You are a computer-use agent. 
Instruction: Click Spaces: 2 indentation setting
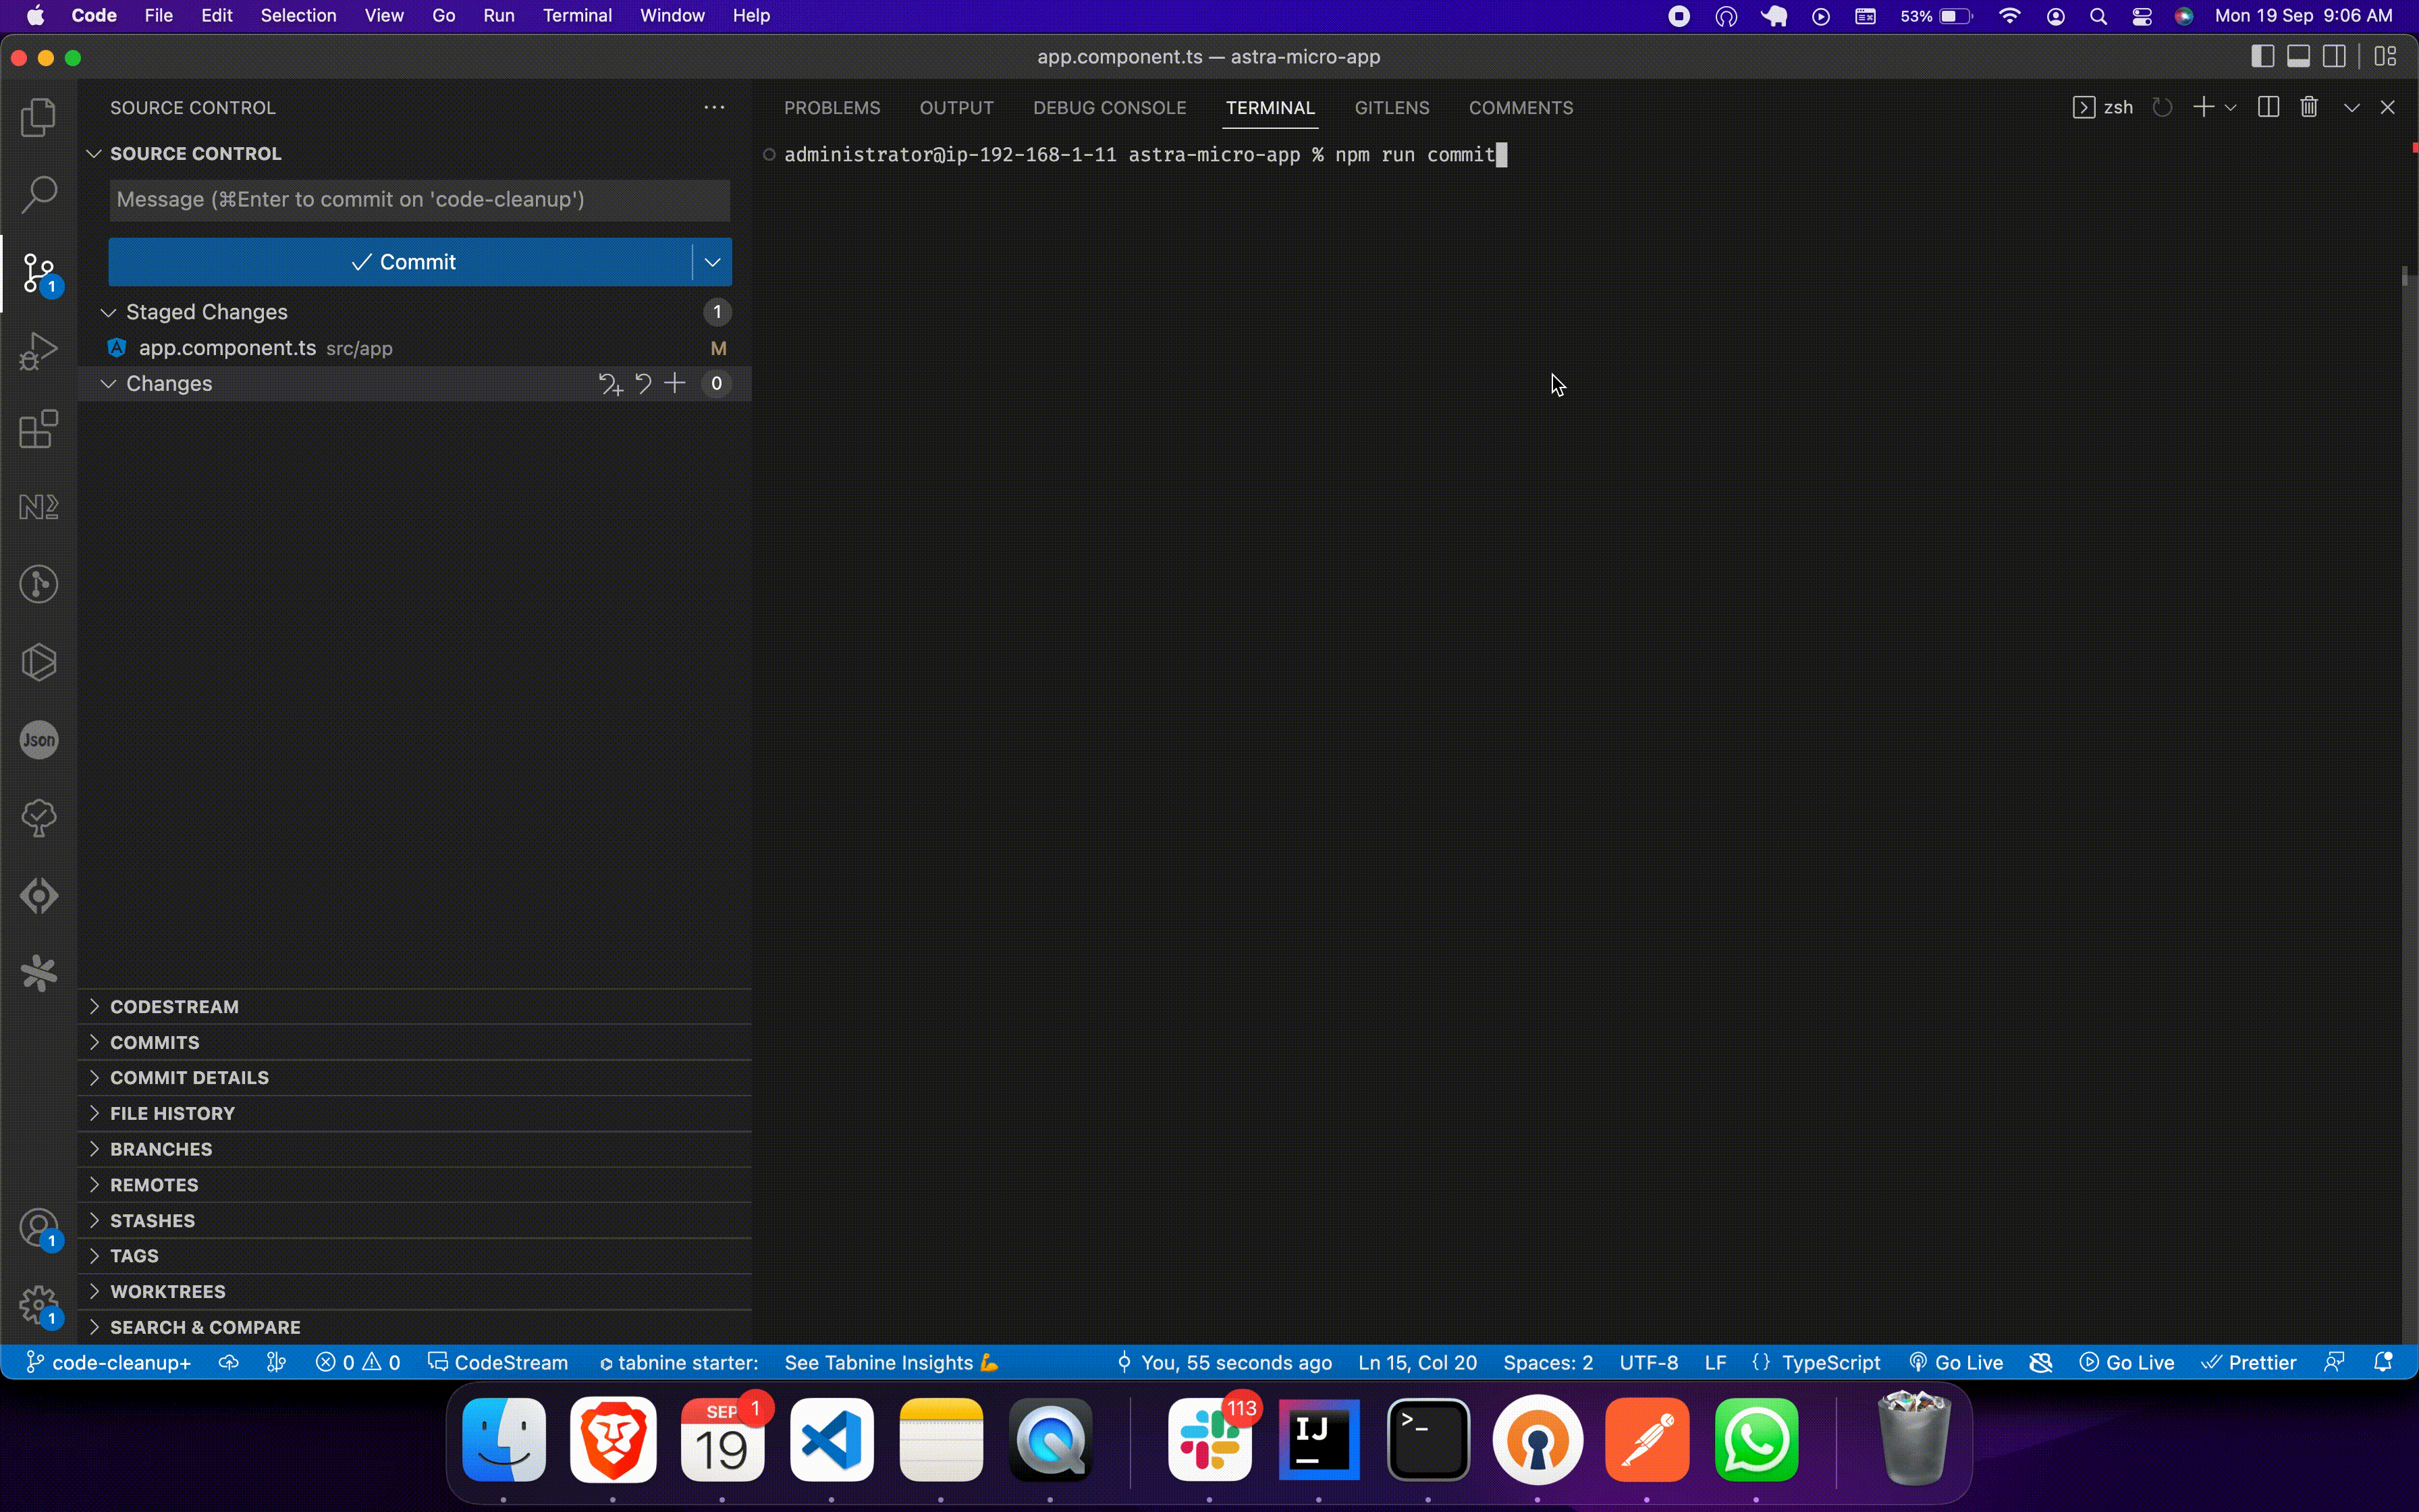click(1548, 1362)
